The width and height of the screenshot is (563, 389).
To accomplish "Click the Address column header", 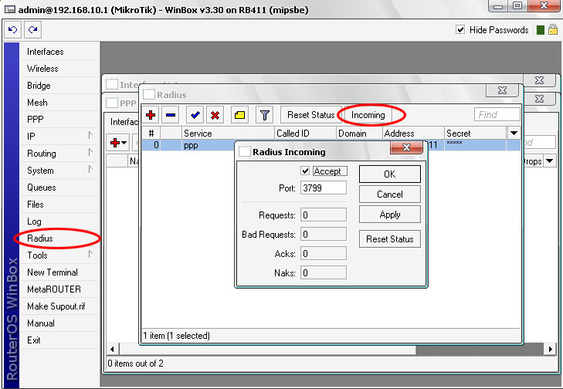I will tap(414, 133).
